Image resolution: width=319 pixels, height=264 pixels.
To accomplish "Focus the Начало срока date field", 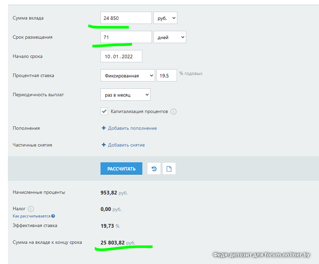I will coord(121,56).
